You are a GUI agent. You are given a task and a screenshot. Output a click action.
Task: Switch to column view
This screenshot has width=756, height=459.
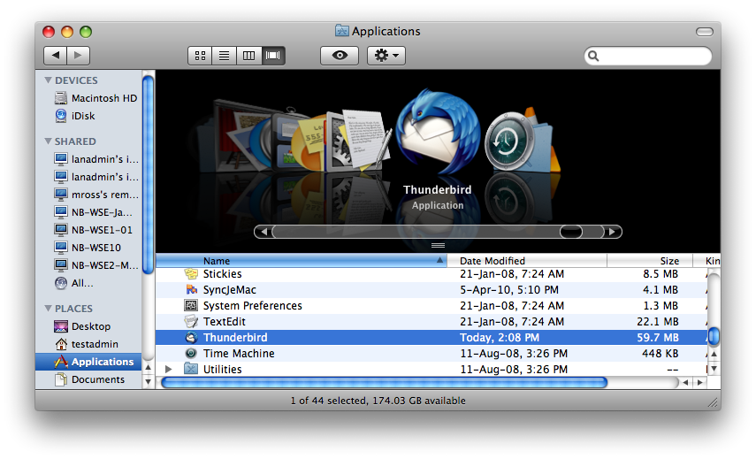pos(248,56)
